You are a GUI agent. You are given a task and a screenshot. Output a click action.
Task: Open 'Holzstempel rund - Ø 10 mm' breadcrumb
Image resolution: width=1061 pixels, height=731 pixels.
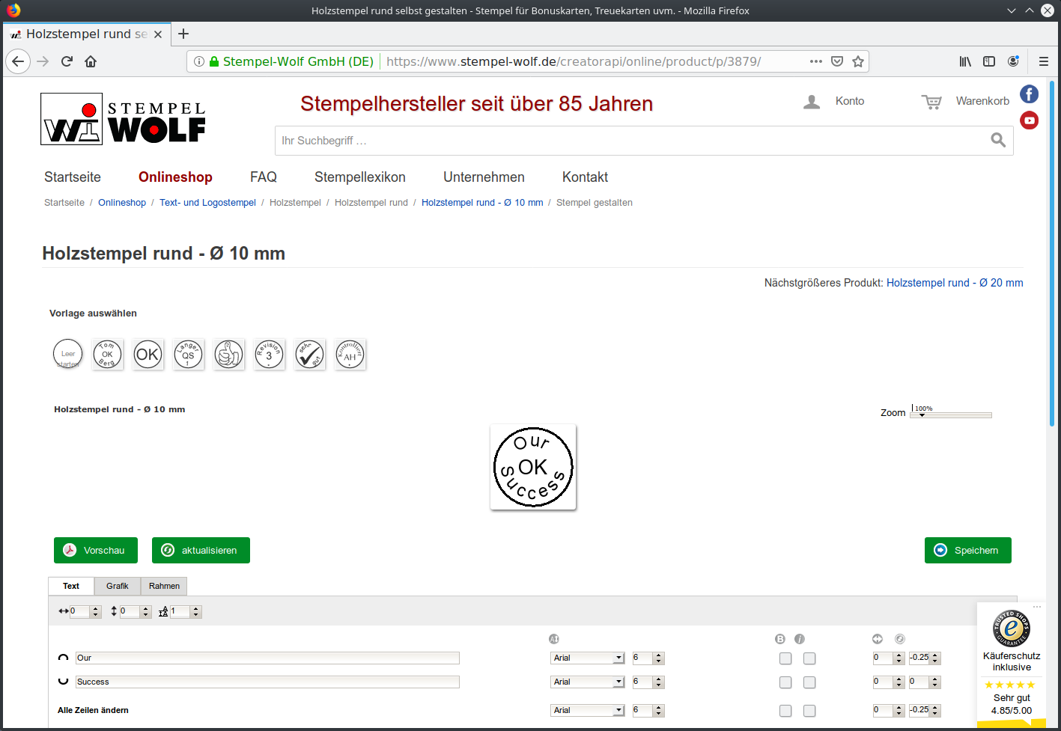point(482,203)
